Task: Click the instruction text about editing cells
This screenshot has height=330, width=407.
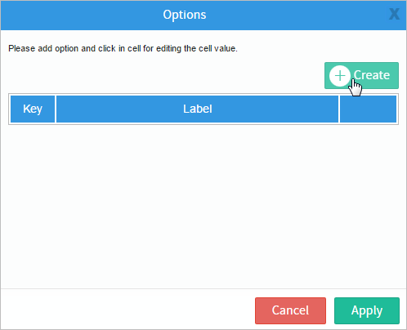Action: (123, 48)
